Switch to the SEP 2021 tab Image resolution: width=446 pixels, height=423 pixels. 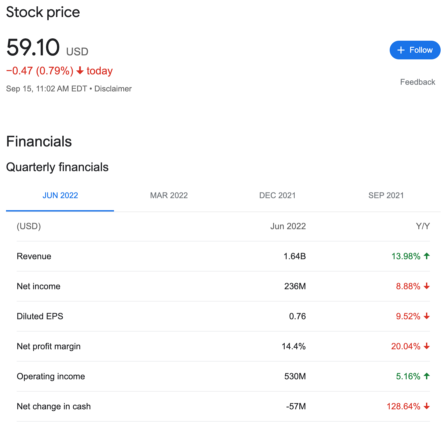pyautogui.click(x=386, y=195)
